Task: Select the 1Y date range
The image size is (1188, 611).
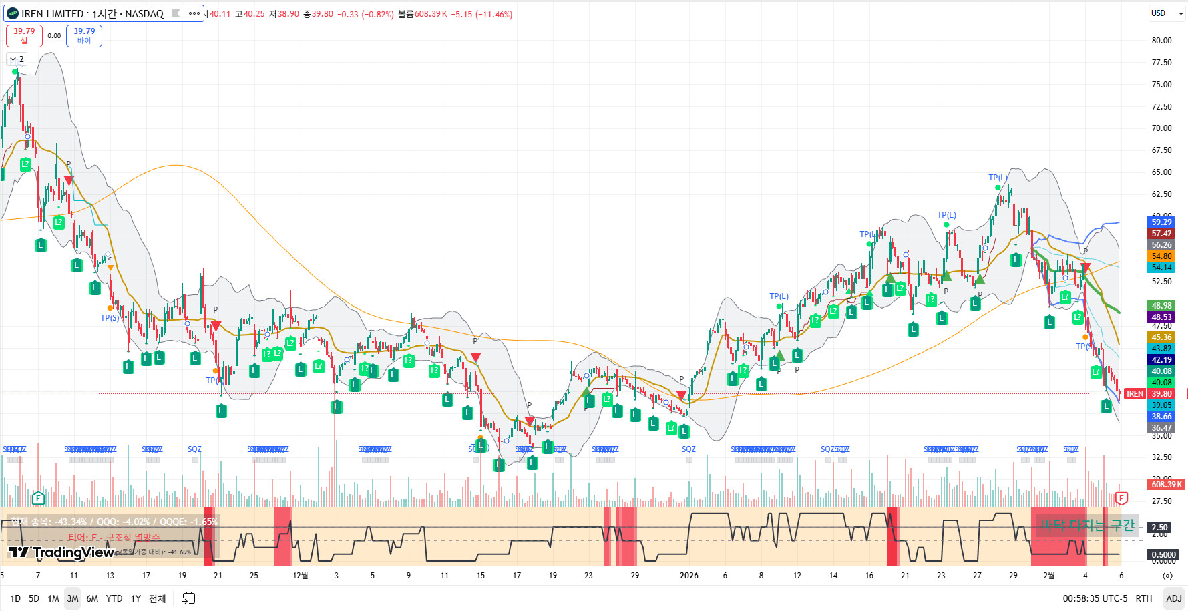Action: tap(136, 598)
